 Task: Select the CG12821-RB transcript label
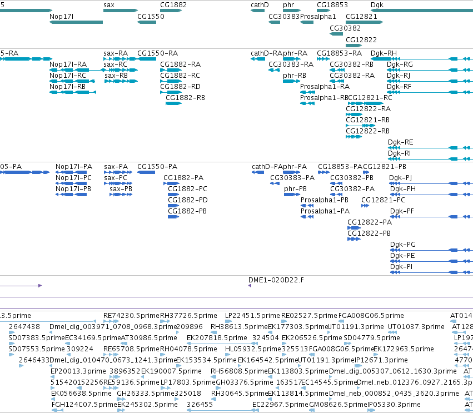click(x=368, y=120)
